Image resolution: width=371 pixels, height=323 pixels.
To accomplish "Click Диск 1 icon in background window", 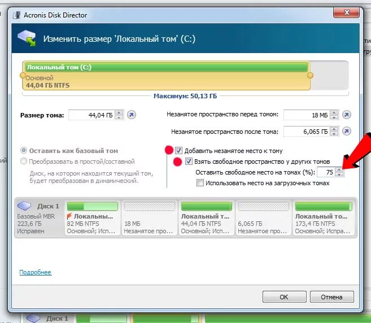I will tap(33, 318).
